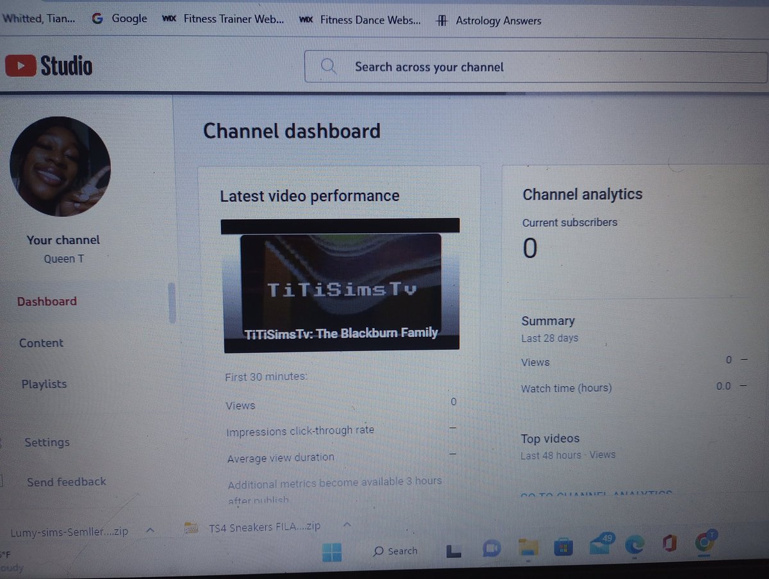Open Settings in the Studio sidebar
This screenshot has width=769, height=579.
coord(46,442)
